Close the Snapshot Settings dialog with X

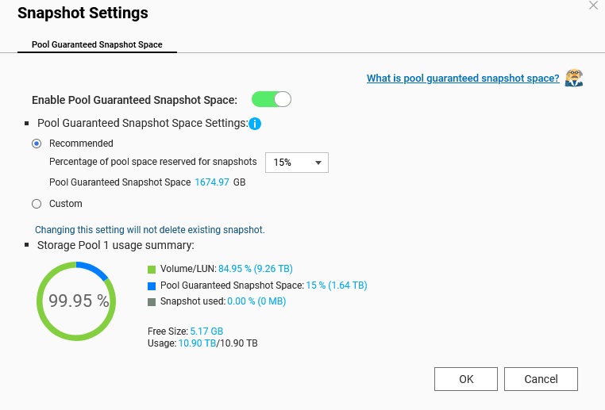click(593, 6)
